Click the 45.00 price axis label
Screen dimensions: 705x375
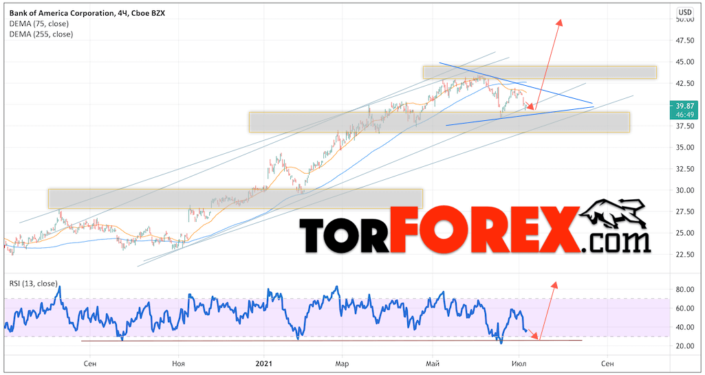click(685, 62)
